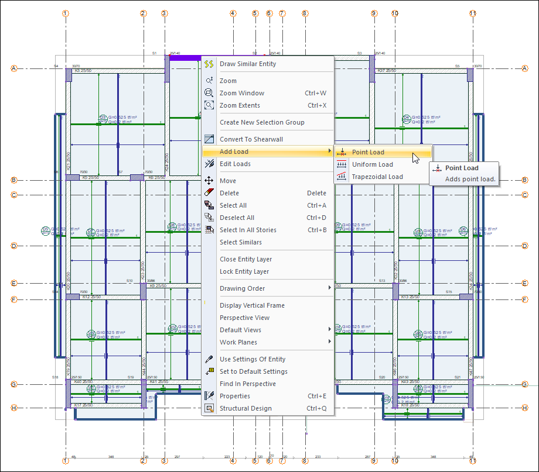Click the Zoom Window magnifier icon

tap(209, 93)
